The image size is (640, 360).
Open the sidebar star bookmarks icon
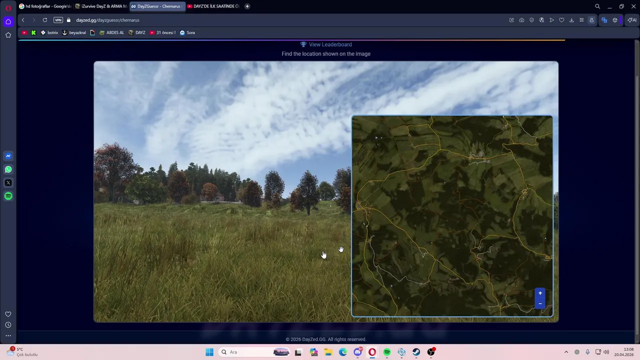click(x=8, y=35)
